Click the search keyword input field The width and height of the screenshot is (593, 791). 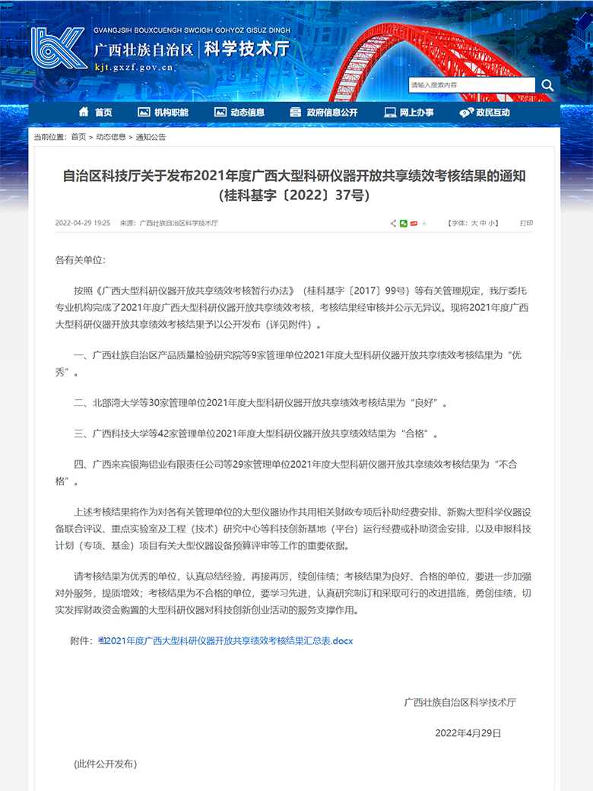click(471, 85)
